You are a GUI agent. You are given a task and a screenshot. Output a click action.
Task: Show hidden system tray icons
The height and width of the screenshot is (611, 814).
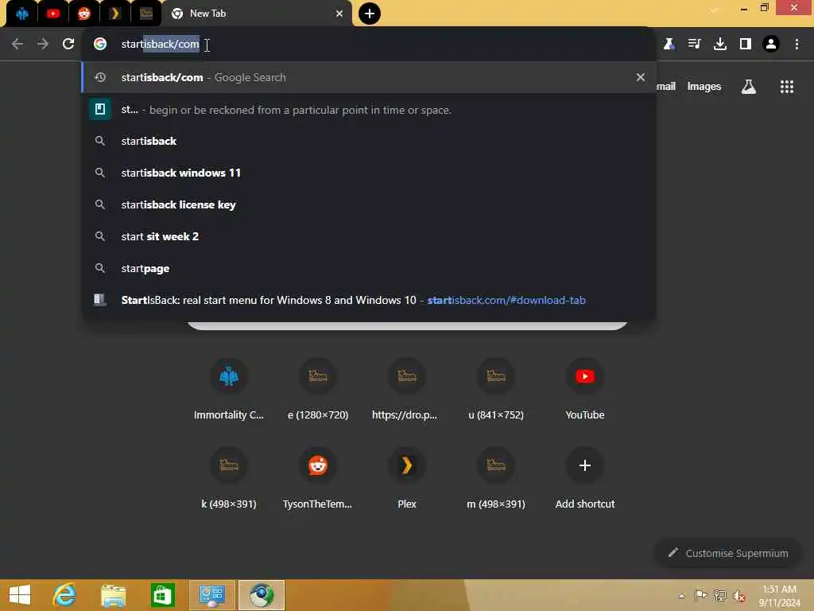tap(681, 596)
